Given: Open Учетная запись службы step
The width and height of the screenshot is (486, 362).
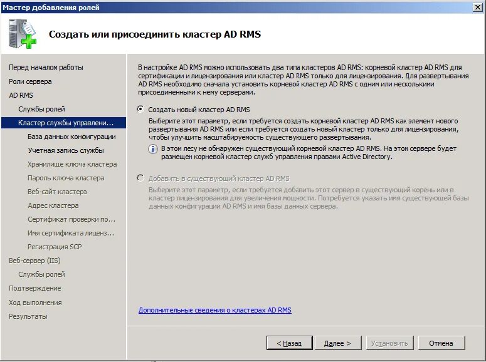Looking at the screenshot, I should click(66, 150).
